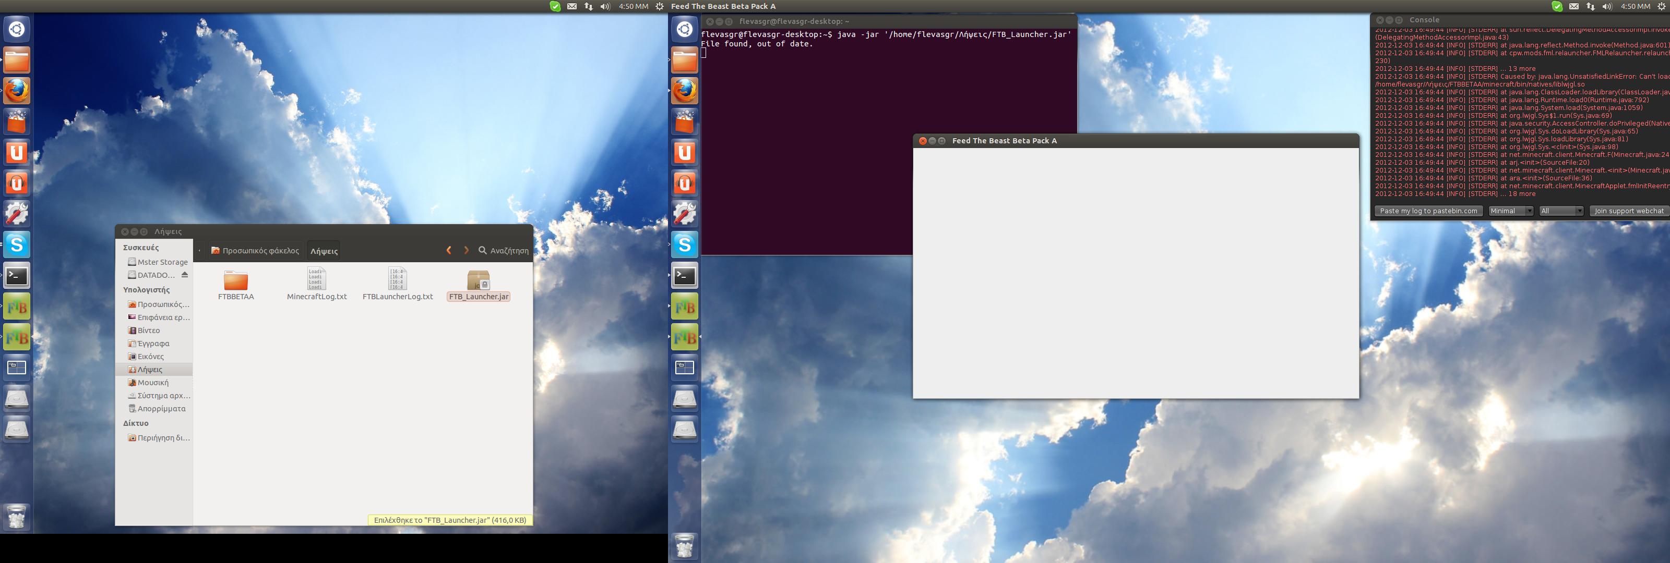Click log line ending '... 13 more'
The image size is (1670, 563).
(x=1456, y=69)
